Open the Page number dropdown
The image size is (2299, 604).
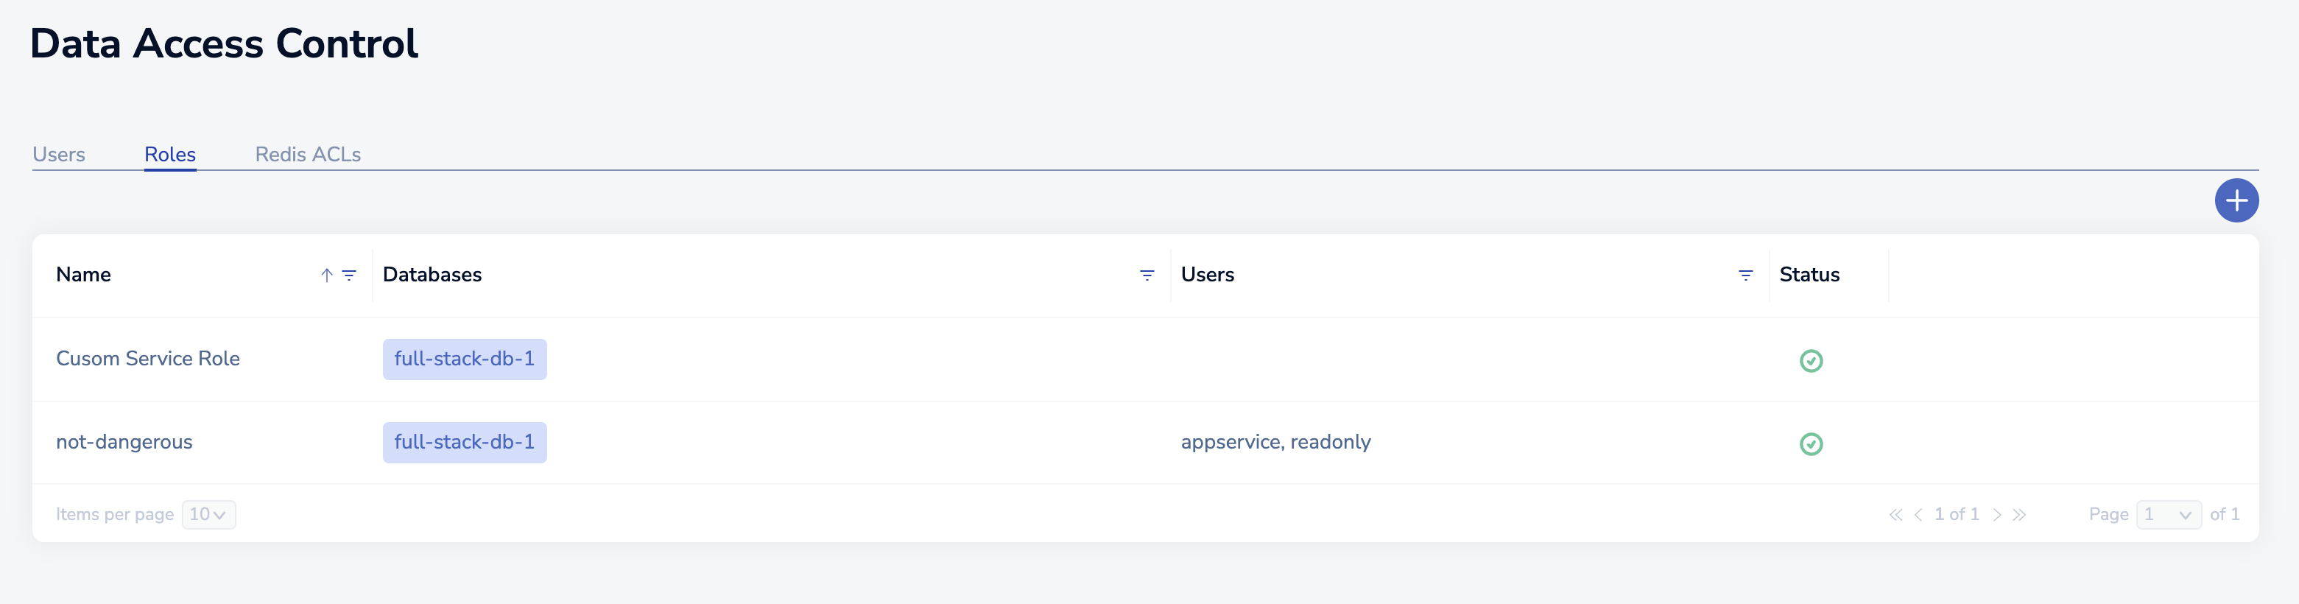point(2168,515)
